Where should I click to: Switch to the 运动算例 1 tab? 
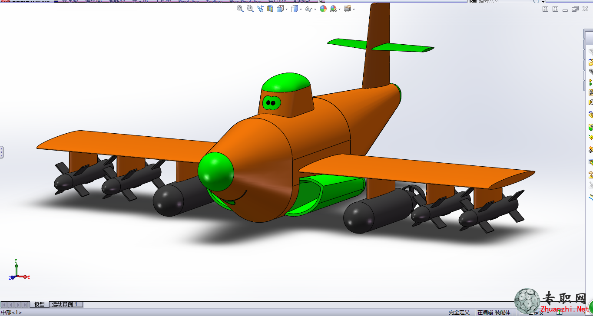coord(66,305)
